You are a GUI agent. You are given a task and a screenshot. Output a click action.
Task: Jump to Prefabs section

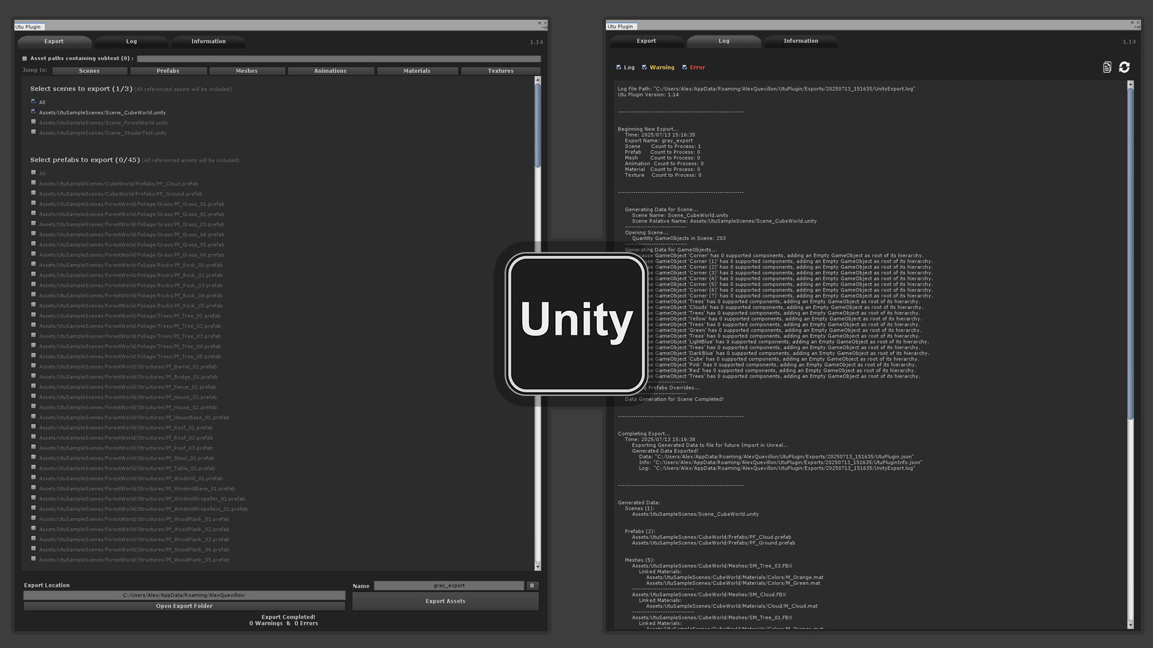168,71
